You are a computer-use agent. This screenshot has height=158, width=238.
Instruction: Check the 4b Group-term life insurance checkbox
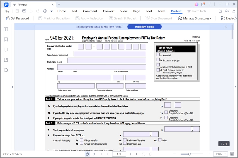click(x=81, y=143)
